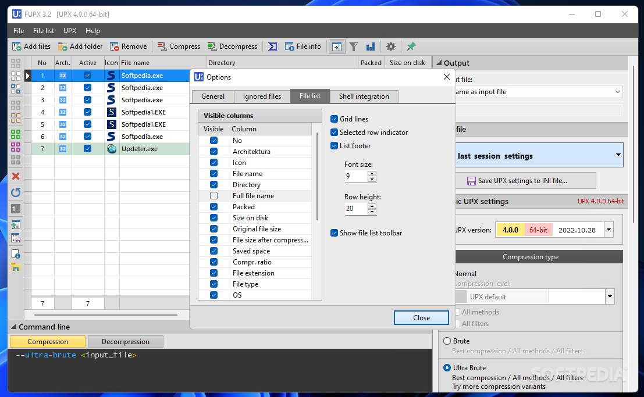This screenshot has height=397, width=644.
Task: Uncheck the Architektura column visibility
Action: [x=214, y=152]
